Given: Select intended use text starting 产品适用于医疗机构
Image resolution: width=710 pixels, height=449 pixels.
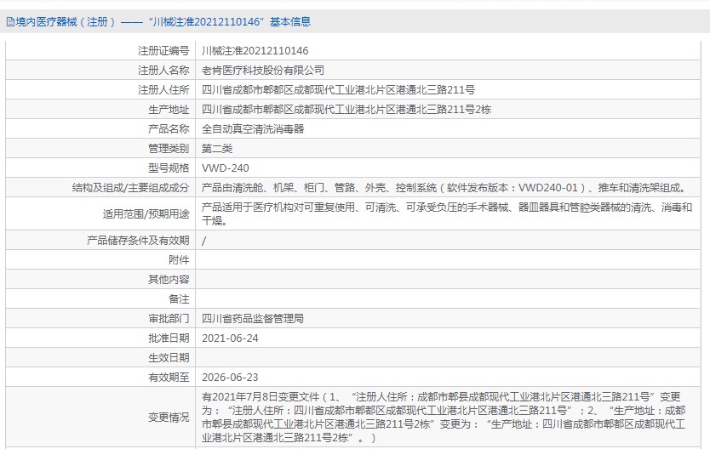Looking at the screenshot, I should click(x=447, y=214).
